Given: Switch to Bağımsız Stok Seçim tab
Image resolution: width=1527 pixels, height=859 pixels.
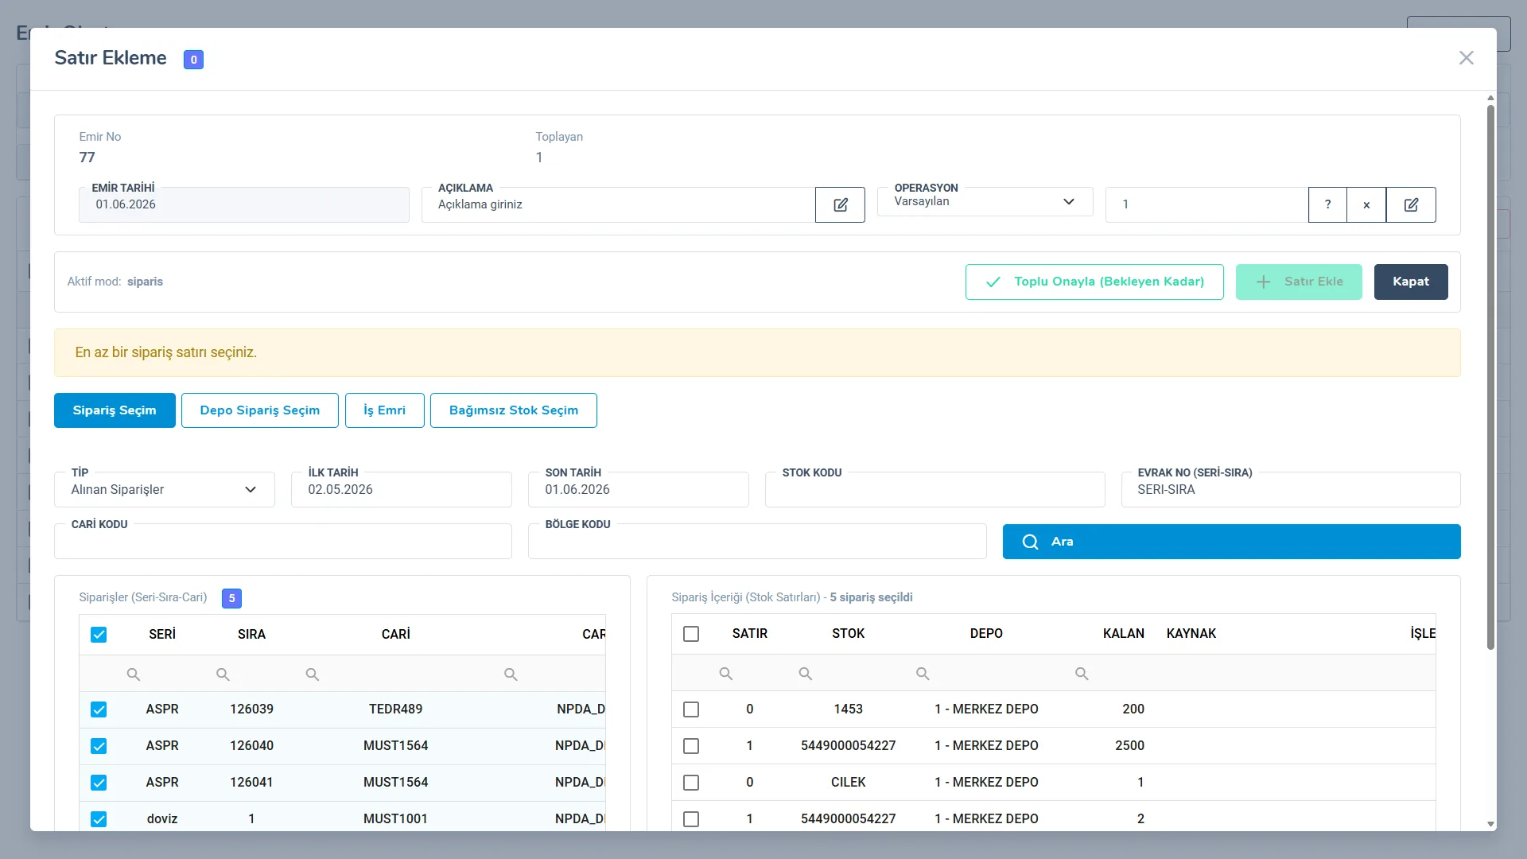Looking at the screenshot, I should (514, 410).
